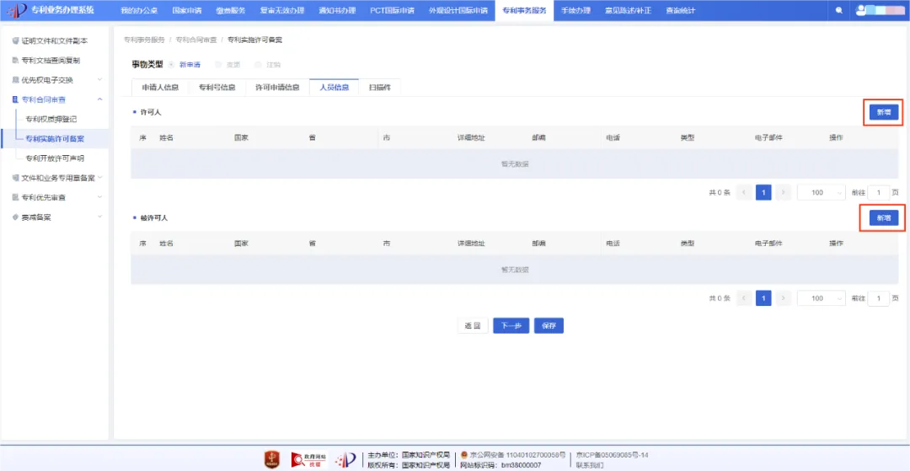Screen dimensions: 910x471
Task: Click the 下一步 button
Action: coord(511,326)
